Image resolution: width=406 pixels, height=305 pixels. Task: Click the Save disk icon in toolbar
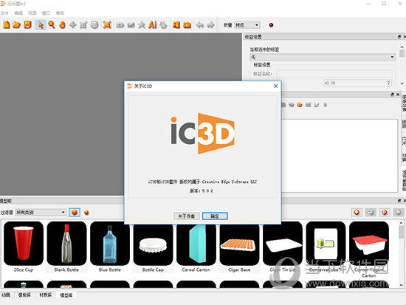27,25
